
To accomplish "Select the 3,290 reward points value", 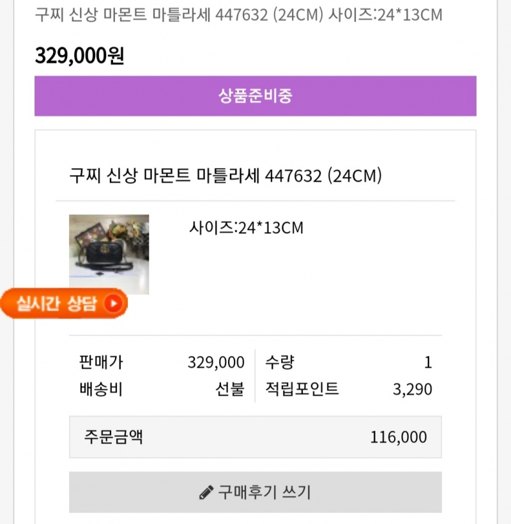I will pyautogui.click(x=412, y=389).
